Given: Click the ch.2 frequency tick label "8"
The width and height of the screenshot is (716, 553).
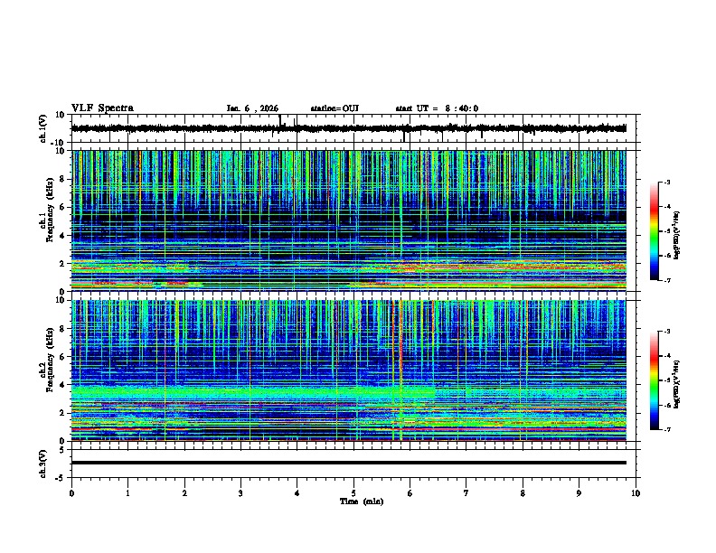Looking at the screenshot, I should pyautogui.click(x=62, y=329).
